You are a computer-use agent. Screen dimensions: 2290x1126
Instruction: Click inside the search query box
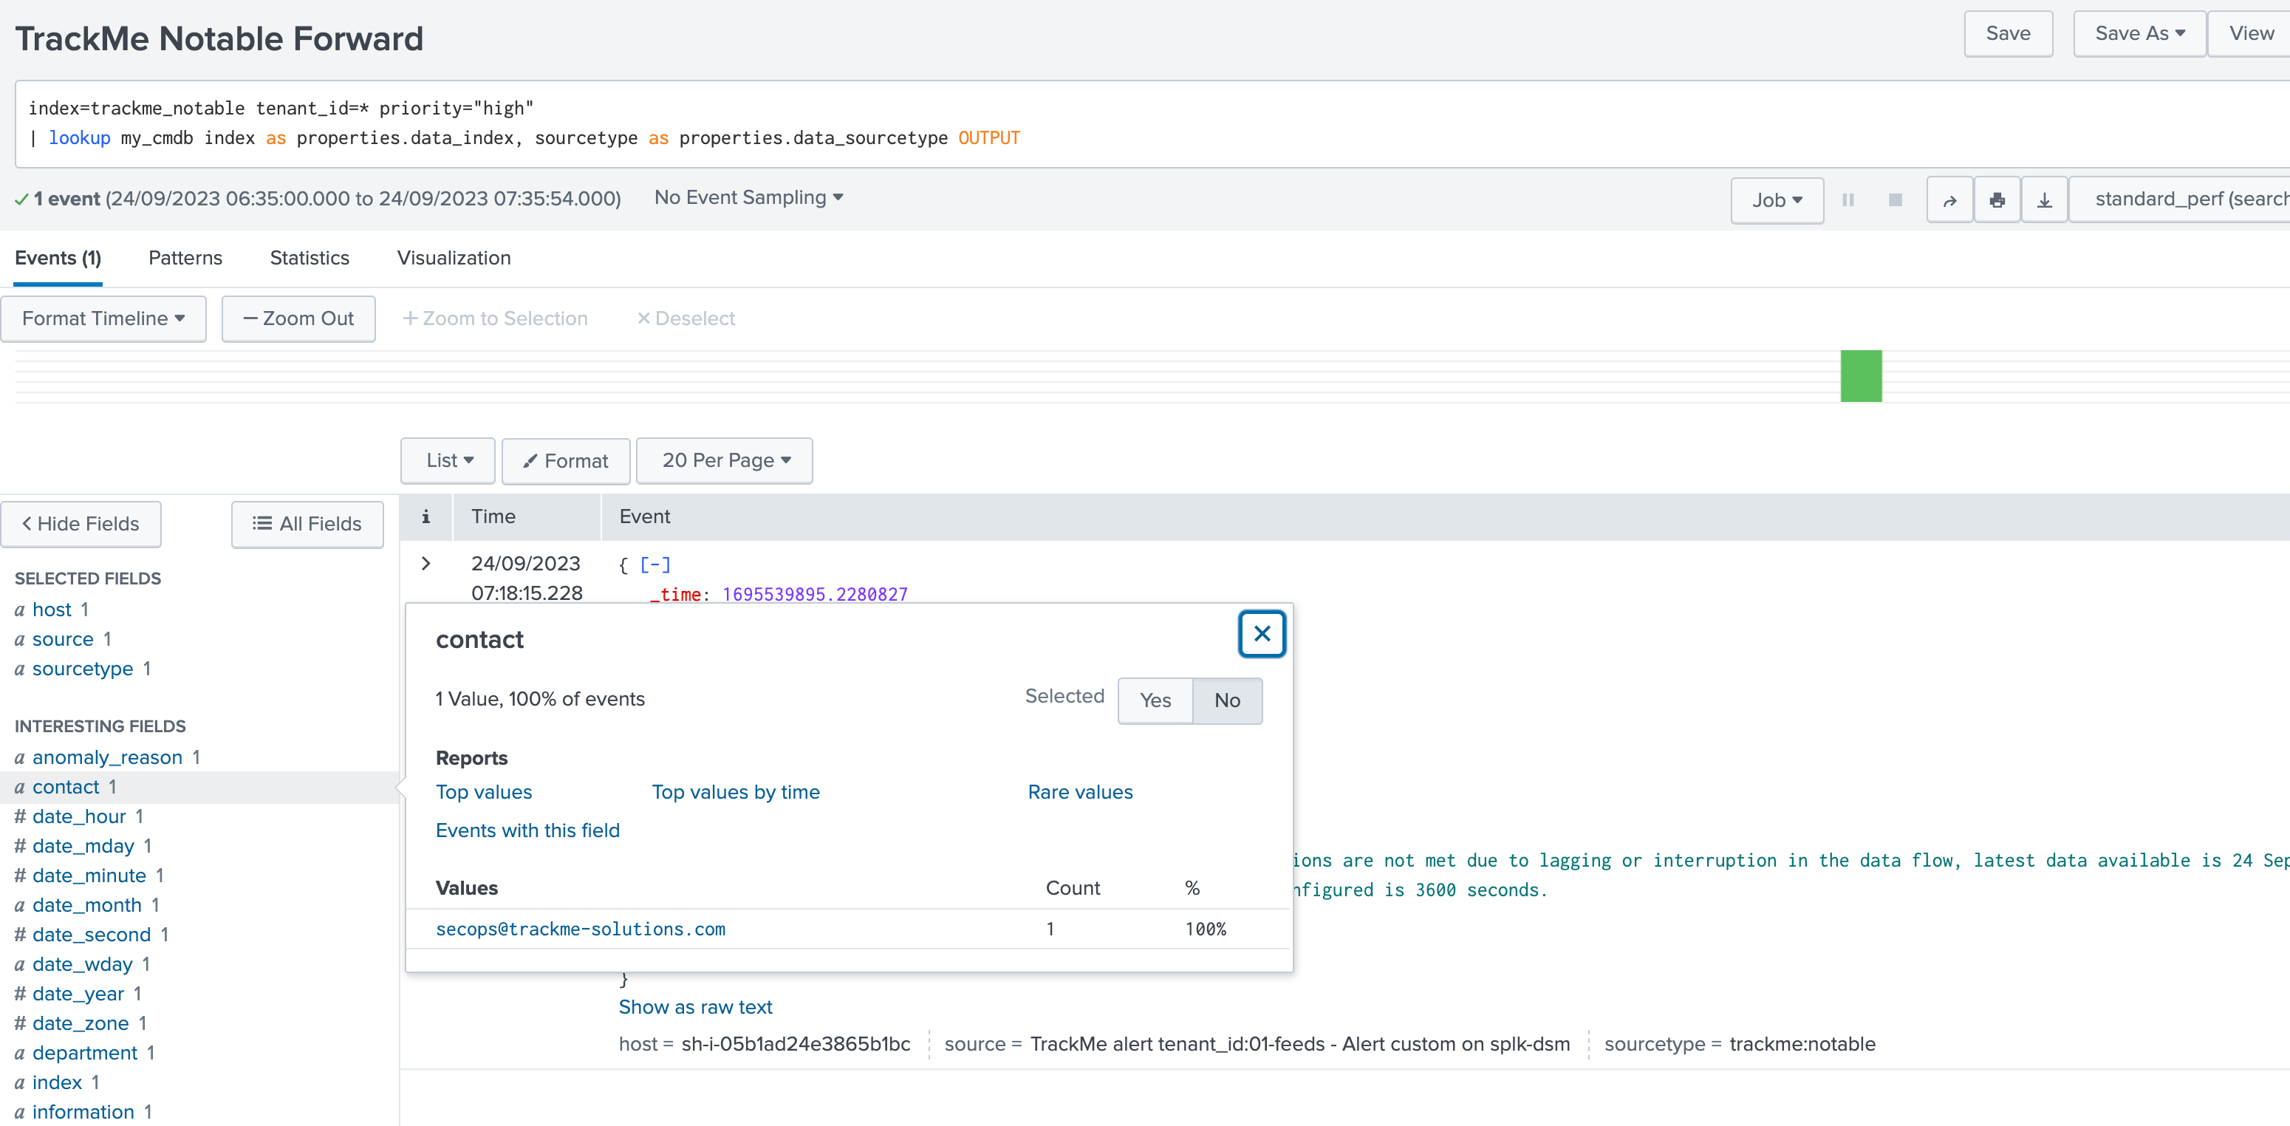coord(1152,123)
